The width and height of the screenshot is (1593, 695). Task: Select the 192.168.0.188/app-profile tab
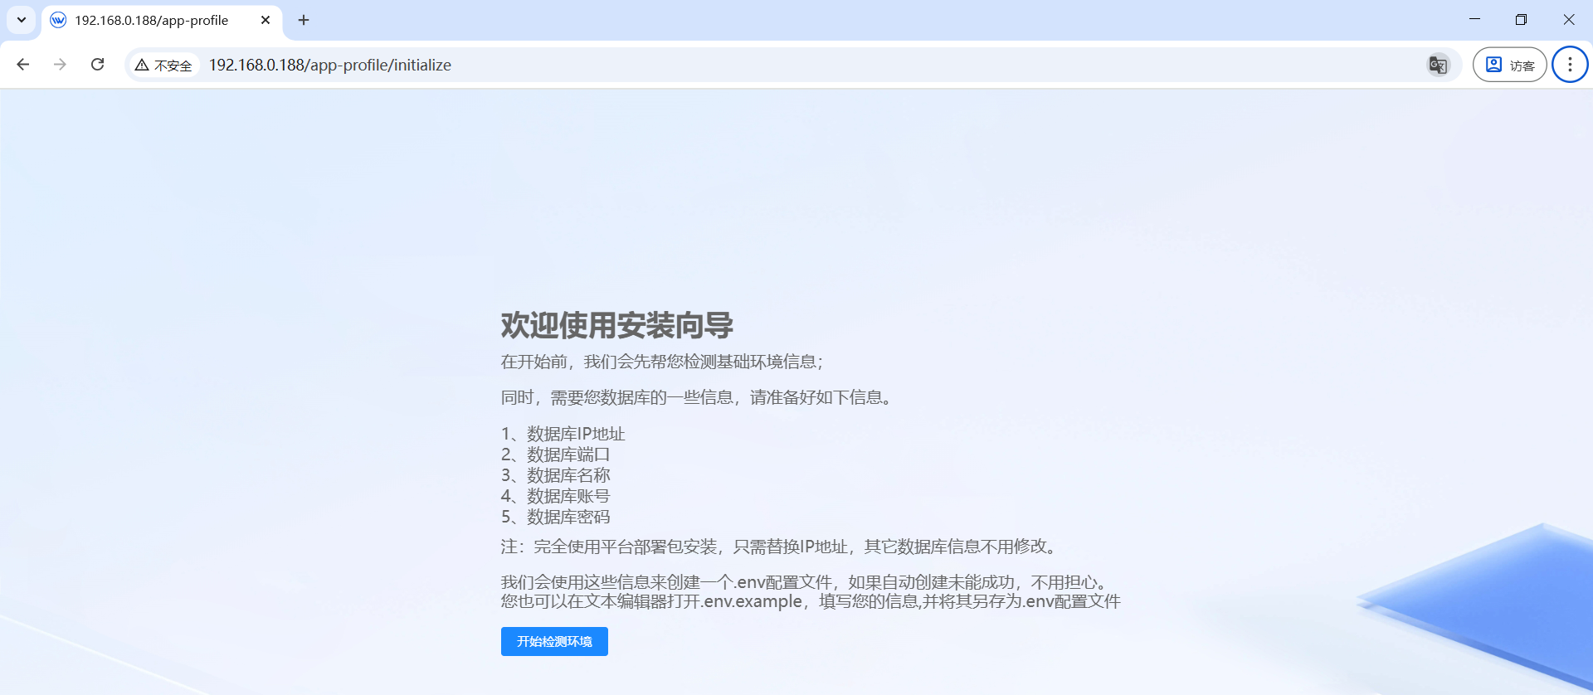[x=162, y=20]
